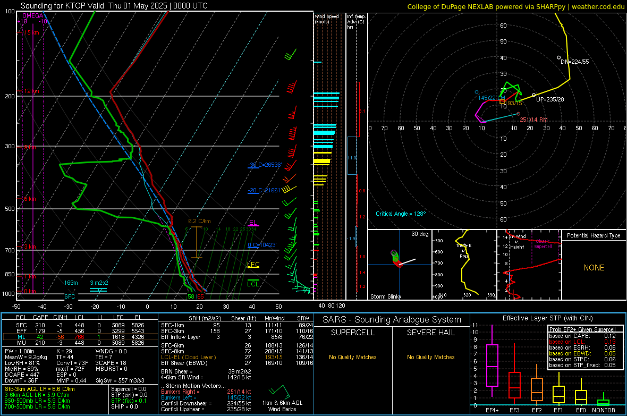Click the magenta "Classic Supercell" label
The height and width of the screenshot is (416, 627).
543,244
